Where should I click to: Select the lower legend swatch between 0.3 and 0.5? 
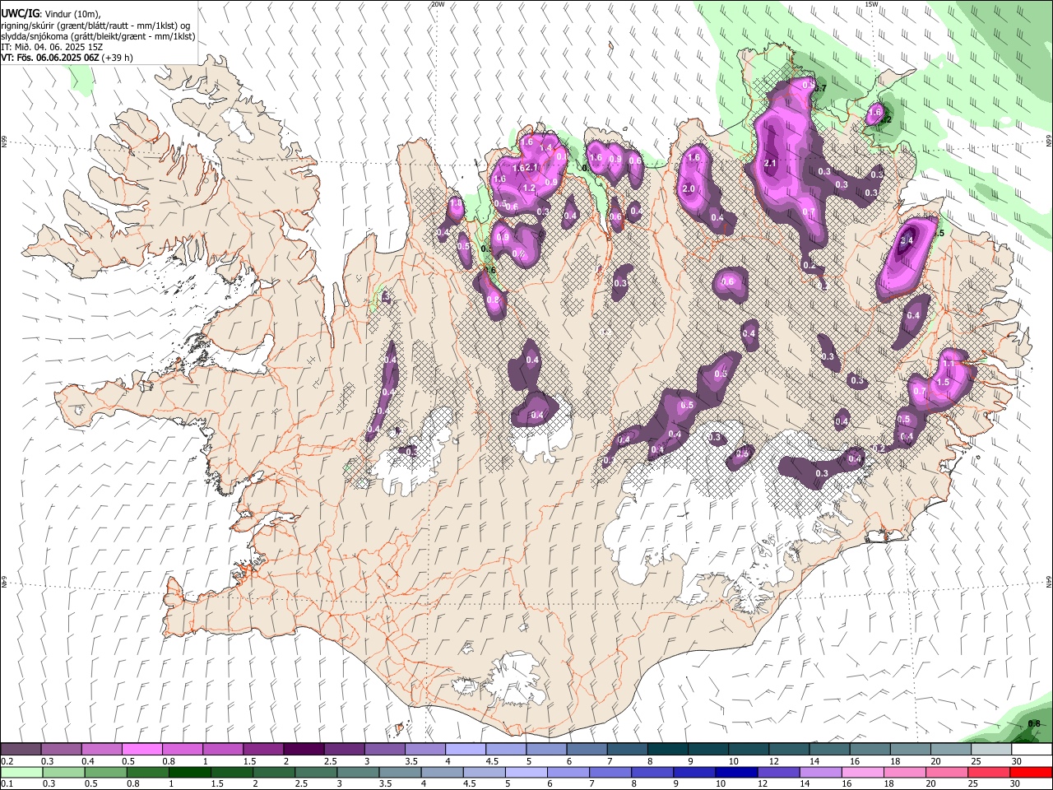pos(63,772)
